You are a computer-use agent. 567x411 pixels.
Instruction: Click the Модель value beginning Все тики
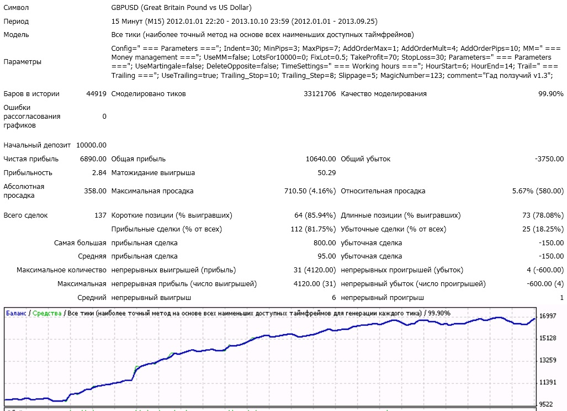click(x=263, y=35)
